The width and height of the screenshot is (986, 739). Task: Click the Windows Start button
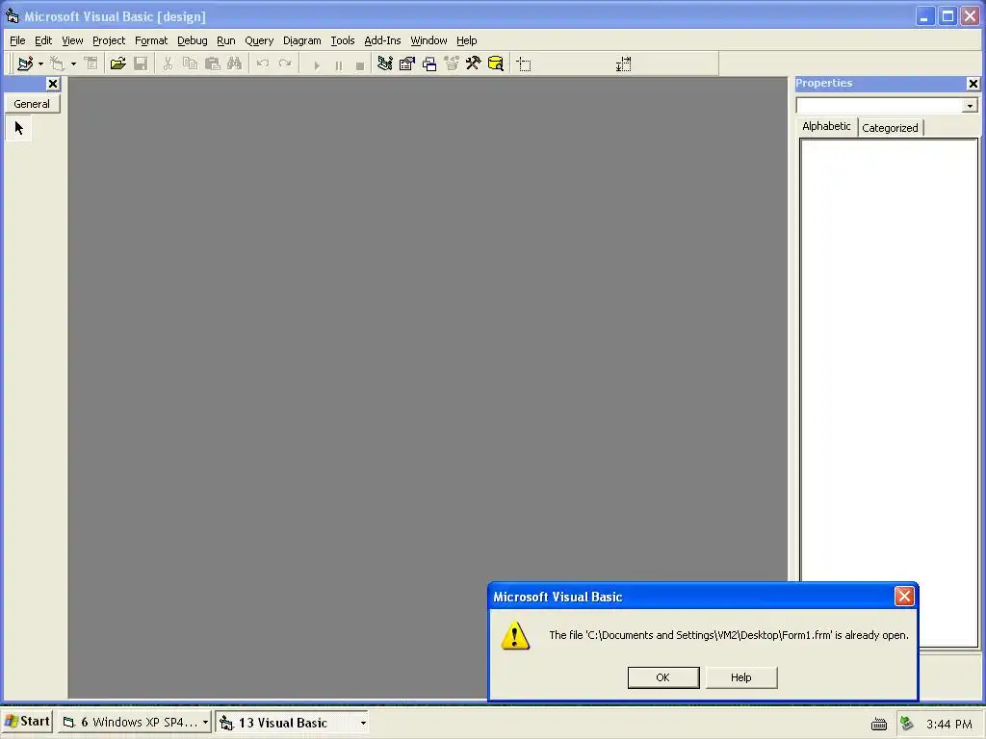coord(26,722)
